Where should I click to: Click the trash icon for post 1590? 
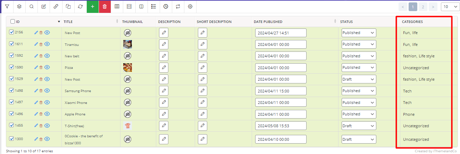coord(41,67)
